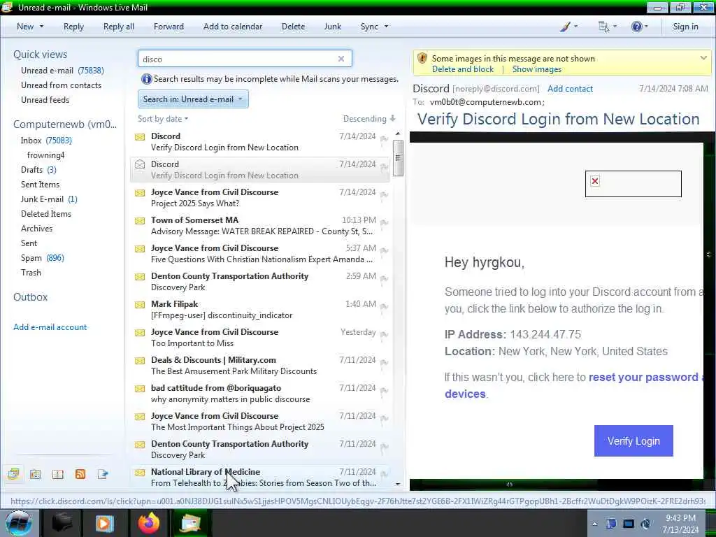Open the Outbox

[30, 296]
